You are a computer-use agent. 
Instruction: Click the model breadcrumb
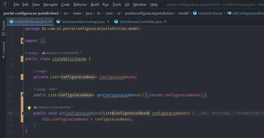pyautogui.click(x=183, y=13)
